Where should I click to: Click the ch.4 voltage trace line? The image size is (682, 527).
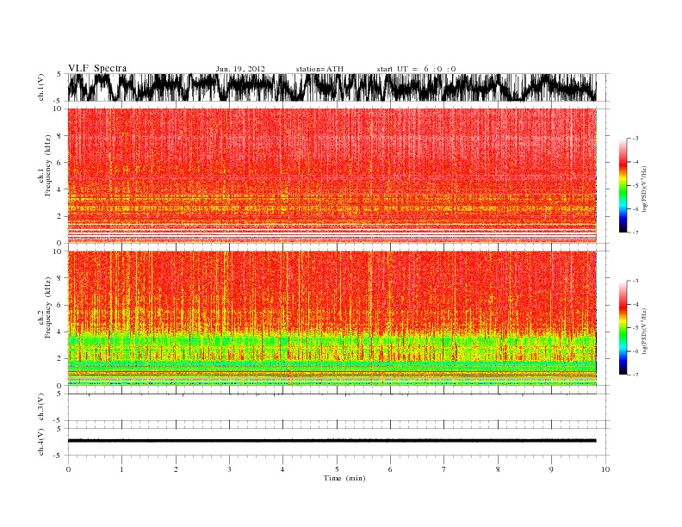click(x=332, y=441)
